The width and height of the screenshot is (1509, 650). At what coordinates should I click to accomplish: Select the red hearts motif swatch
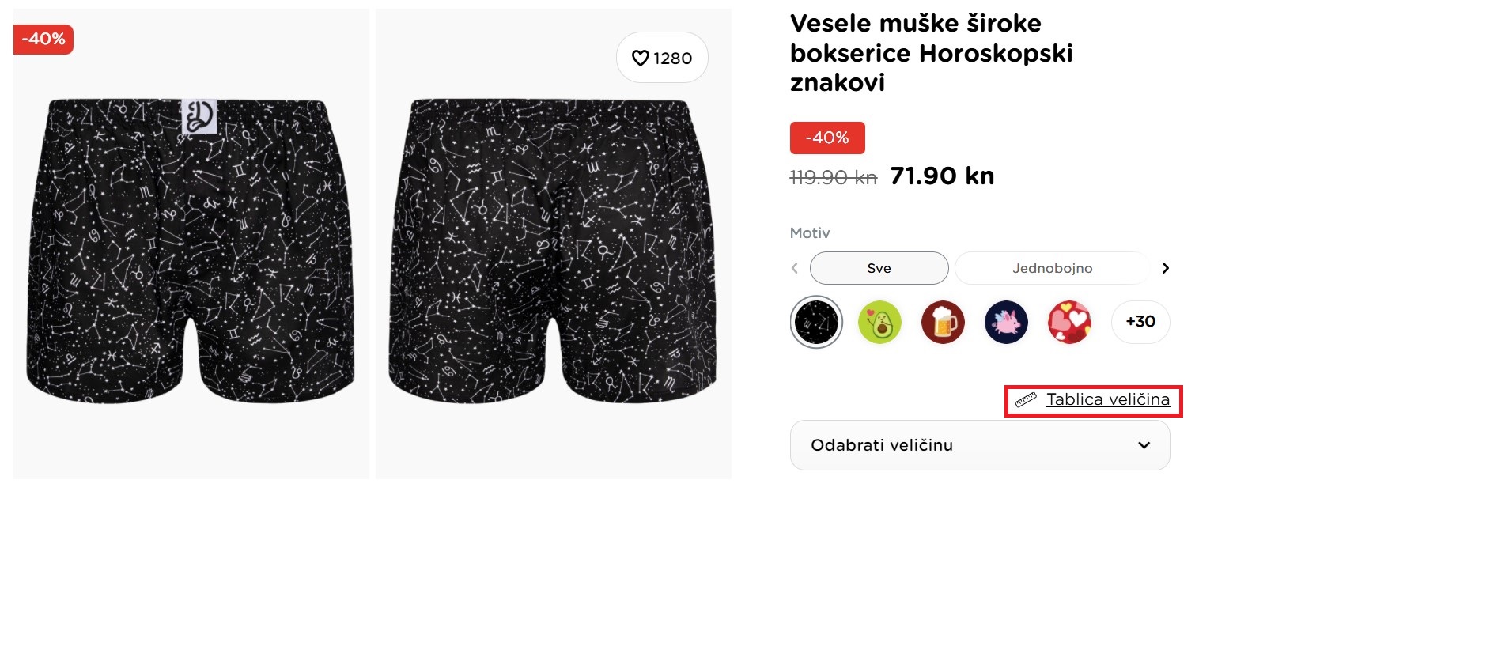point(1069,322)
